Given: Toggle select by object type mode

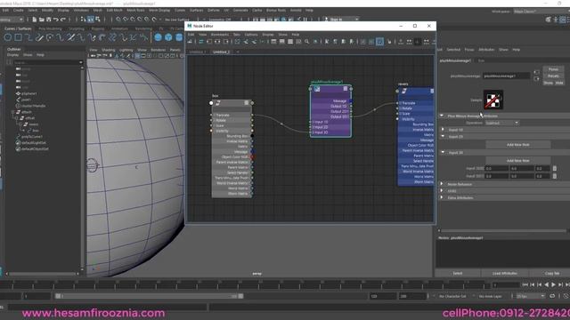Looking at the screenshot, I should coord(90,20).
